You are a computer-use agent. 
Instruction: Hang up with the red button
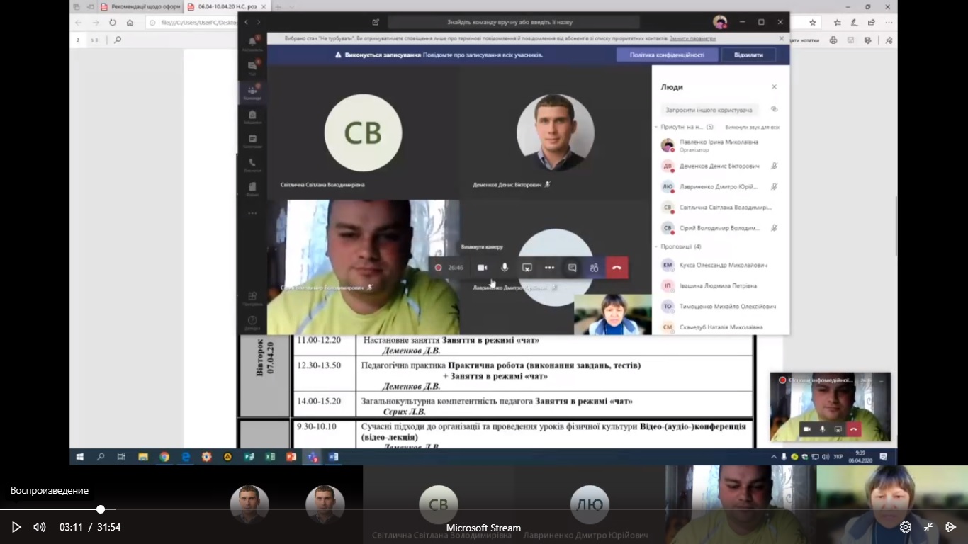click(617, 268)
